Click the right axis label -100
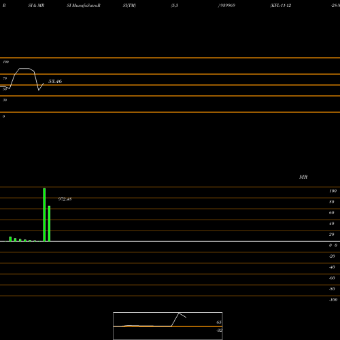This screenshot has height=340, width=340. click(x=333, y=300)
